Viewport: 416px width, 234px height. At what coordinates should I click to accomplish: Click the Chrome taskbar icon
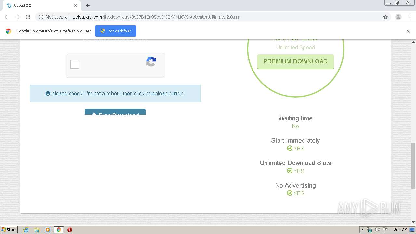(x=59, y=230)
